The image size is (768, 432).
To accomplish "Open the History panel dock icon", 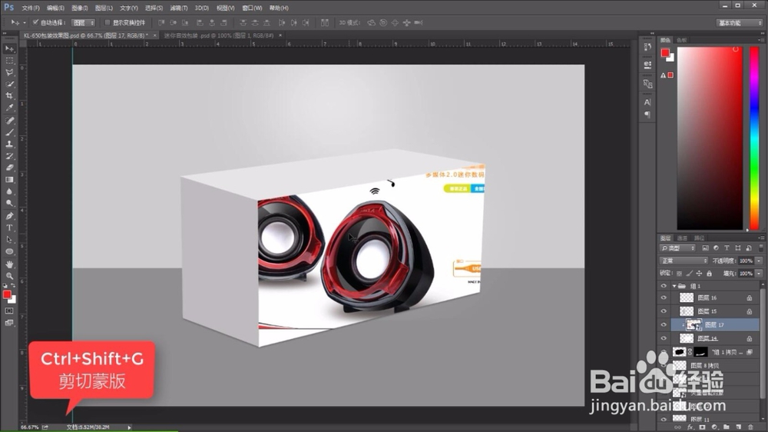I will [647, 47].
